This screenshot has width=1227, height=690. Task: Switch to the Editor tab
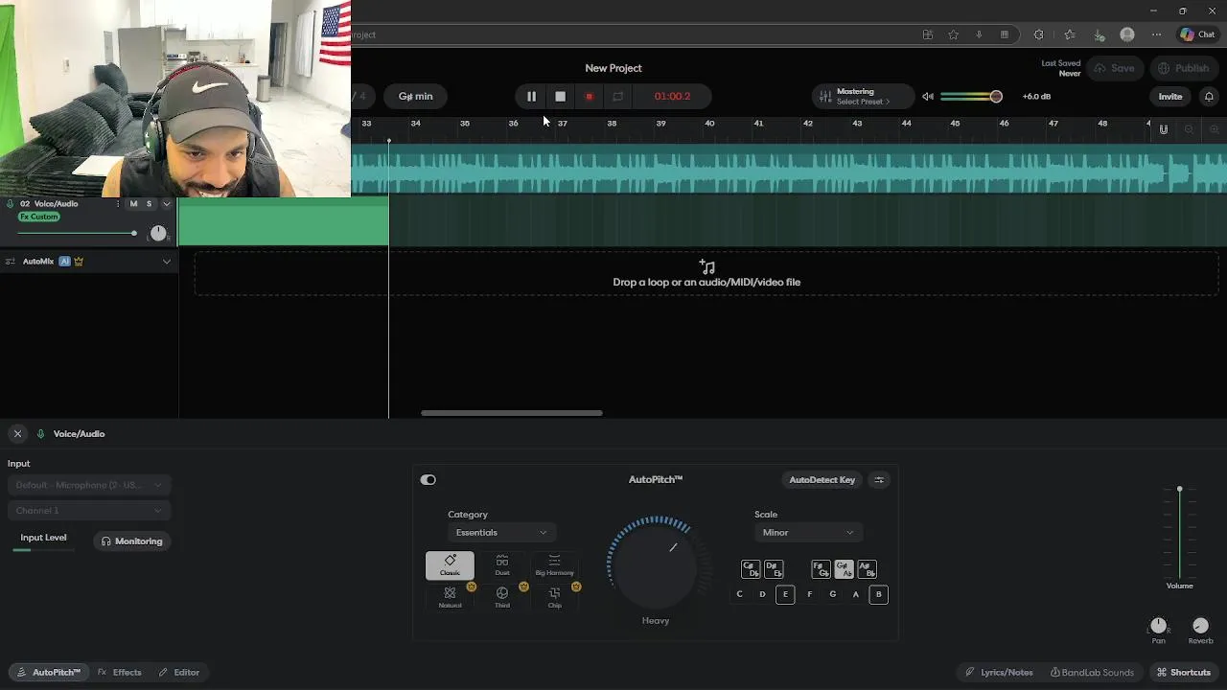[179, 673]
